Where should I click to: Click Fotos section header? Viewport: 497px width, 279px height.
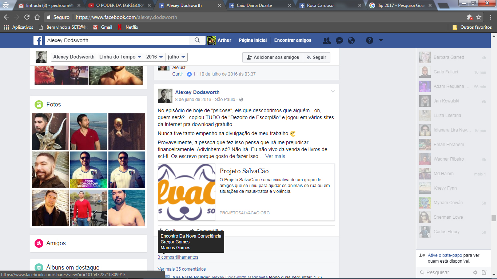pyautogui.click(x=53, y=105)
